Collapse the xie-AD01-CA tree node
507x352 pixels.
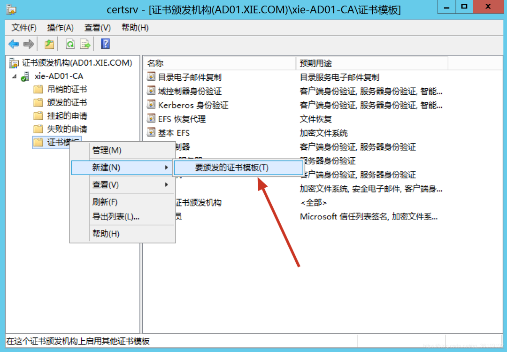[x=14, y=76]
